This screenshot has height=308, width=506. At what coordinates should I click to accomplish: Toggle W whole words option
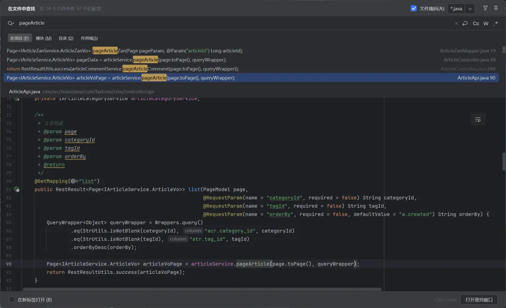pos(486,23)
